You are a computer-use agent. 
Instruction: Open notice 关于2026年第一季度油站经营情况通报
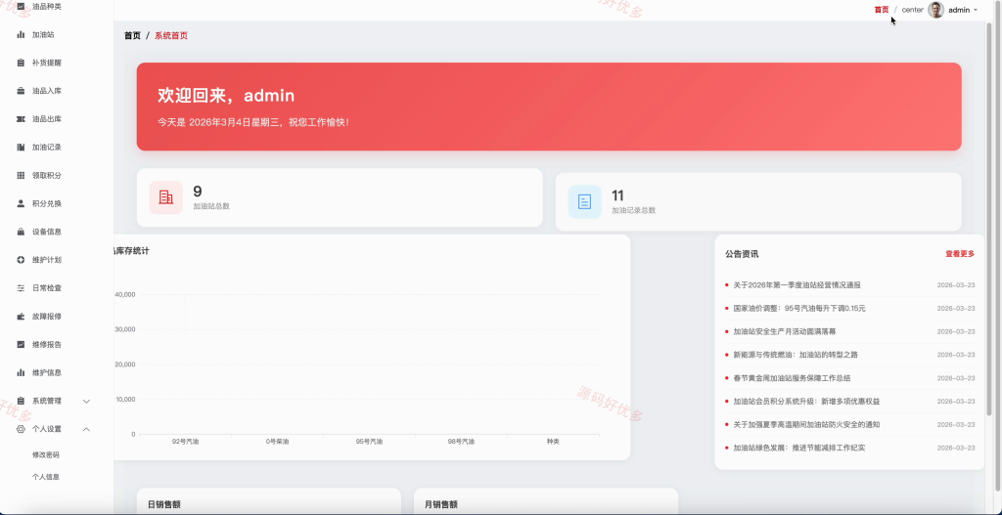[797, 284]
